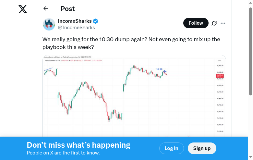
Task: Open the three-dot More options menu
Action: point(223,23)
